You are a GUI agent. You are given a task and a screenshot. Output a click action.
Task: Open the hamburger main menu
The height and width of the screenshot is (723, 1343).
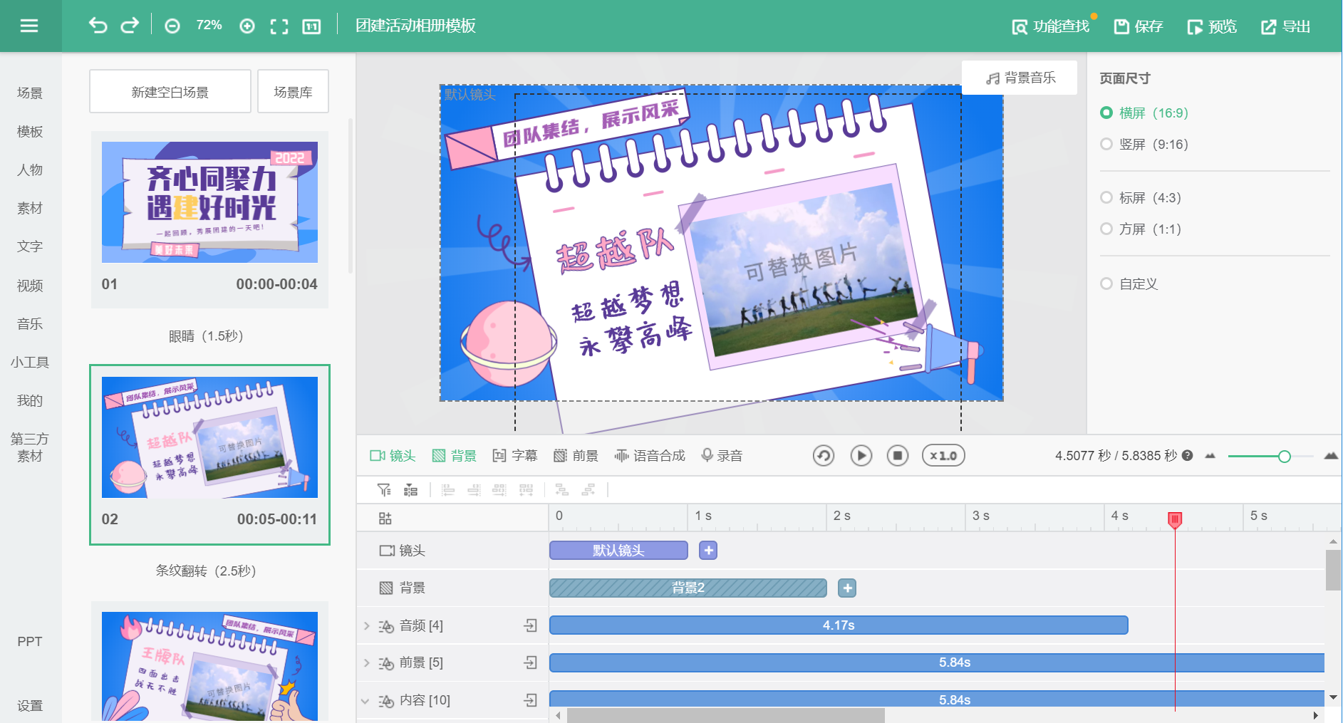[x=29, y=26]
